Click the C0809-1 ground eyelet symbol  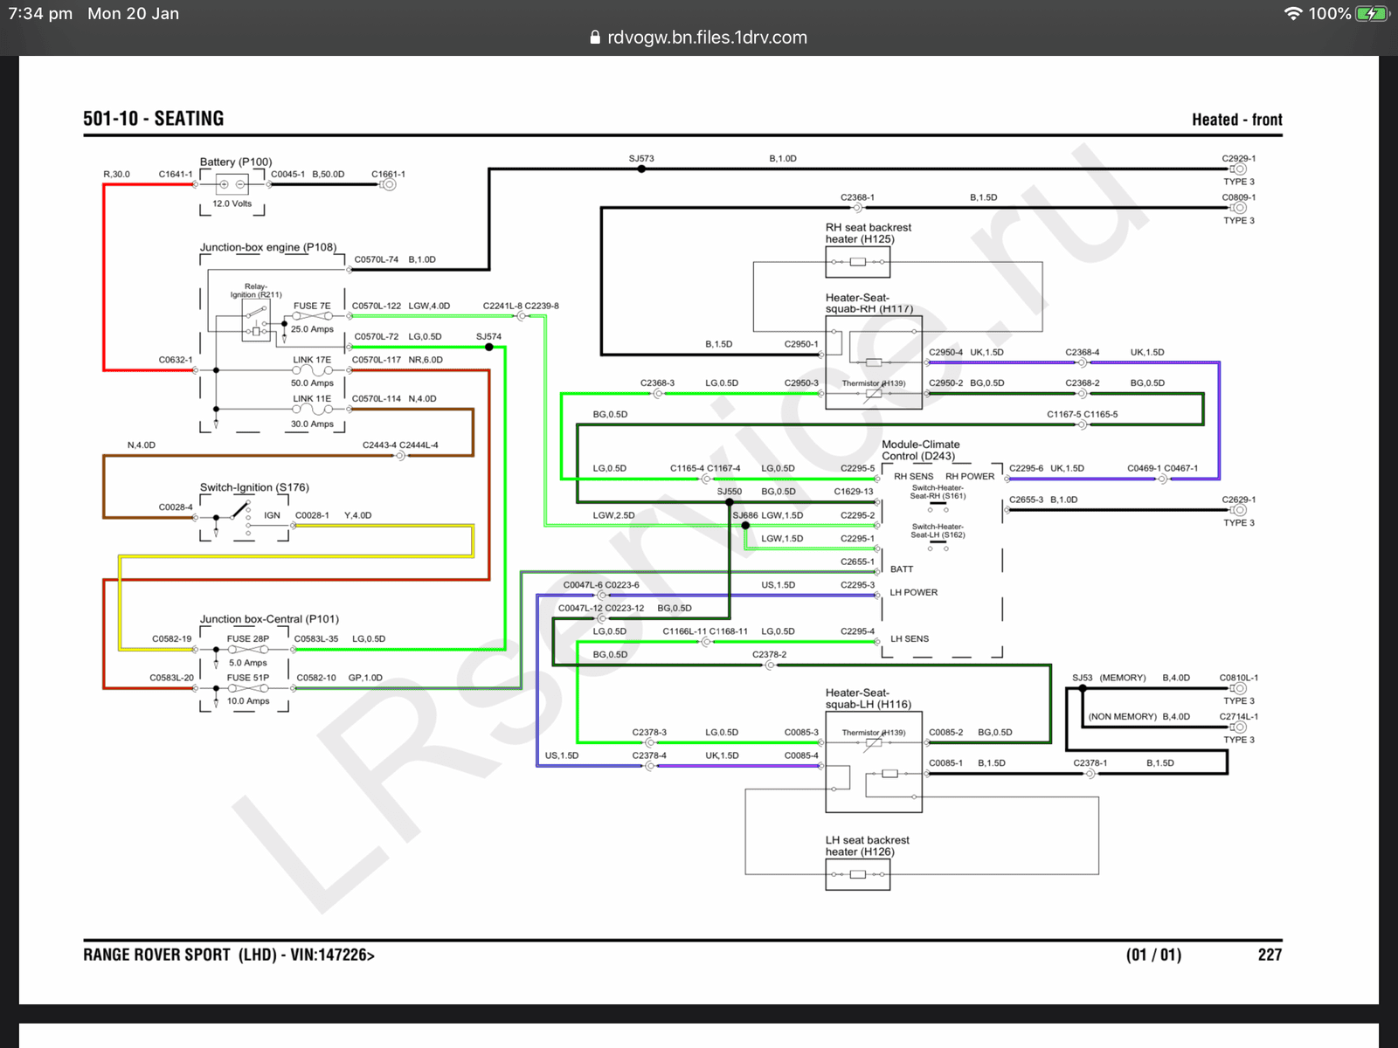coord(1239,208)
